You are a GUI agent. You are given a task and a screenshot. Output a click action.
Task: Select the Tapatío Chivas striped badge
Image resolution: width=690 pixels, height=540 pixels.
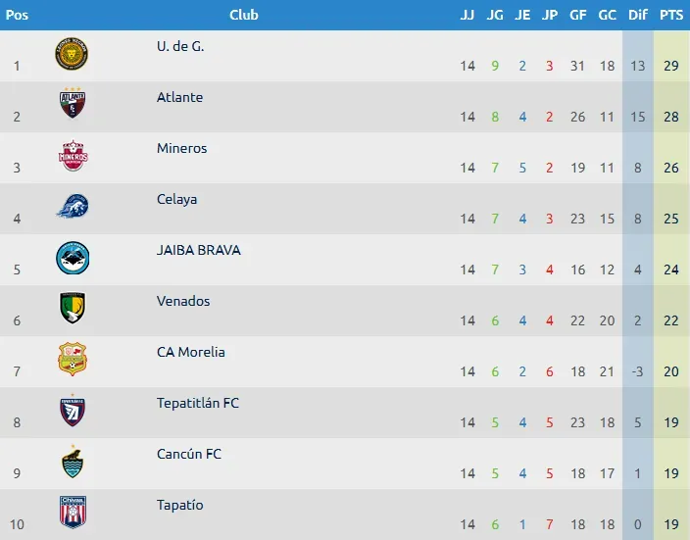[x=74, y=512]
